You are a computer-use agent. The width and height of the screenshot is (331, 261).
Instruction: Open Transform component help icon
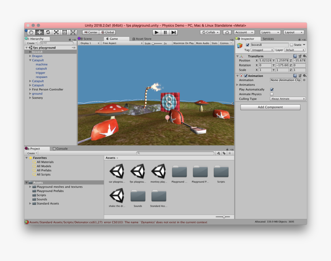[x=295, y=56]
